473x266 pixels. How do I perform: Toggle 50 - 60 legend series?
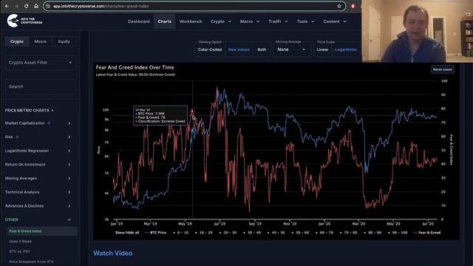pos(301,233)
